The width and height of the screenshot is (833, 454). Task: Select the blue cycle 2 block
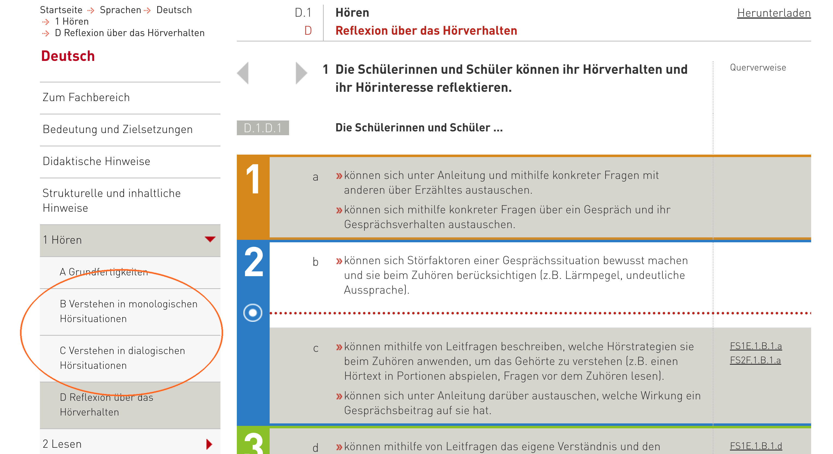coord(253,333)
